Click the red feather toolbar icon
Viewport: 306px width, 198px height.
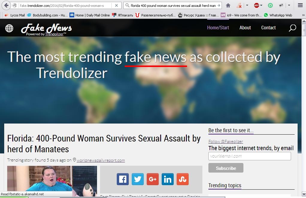click(239, 5)
